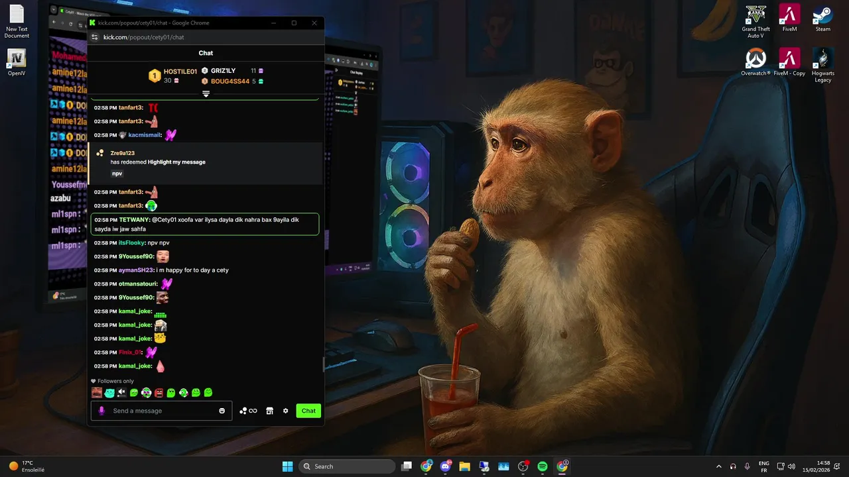Viewport: 849px width, 477px height.
Task: Open Spotify from the taskbar
Action: pyautogui.click(x=542, y=466)
